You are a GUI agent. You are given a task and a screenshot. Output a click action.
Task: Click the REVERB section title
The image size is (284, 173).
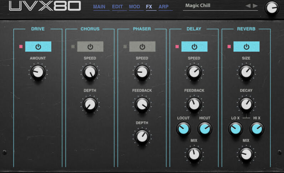pyautogui.click(x=246, y=29)
